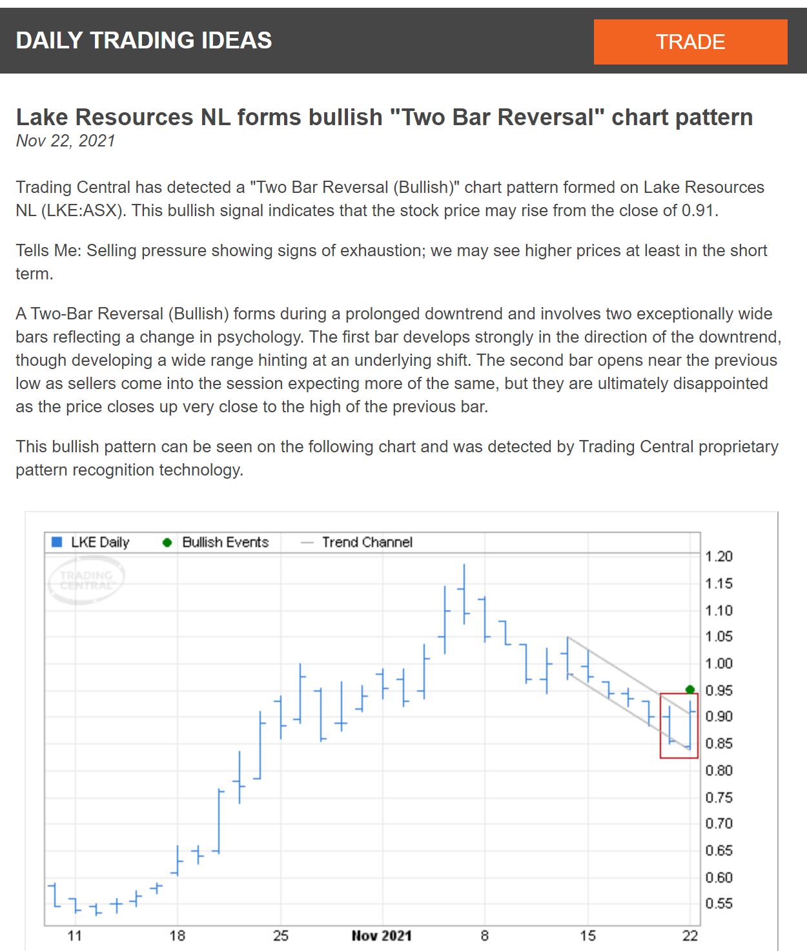
Task: Click the 1.20 price axis label
Action: (719, 556)
